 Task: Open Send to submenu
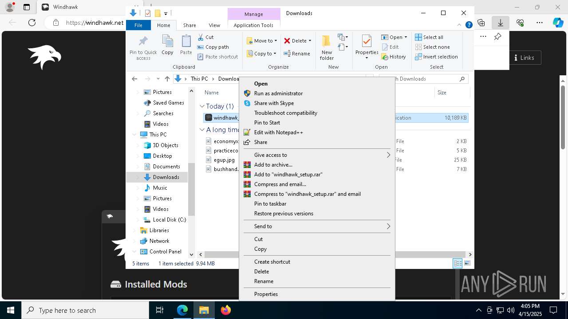(317, 226)
